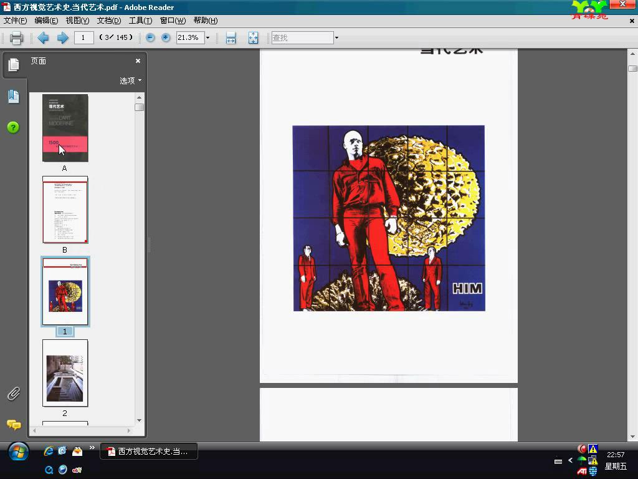The width and height of the screenshot is (638, 479).
Task: Click the thumbnail panel scroll left arrow
Action: (x=34, y=430)
